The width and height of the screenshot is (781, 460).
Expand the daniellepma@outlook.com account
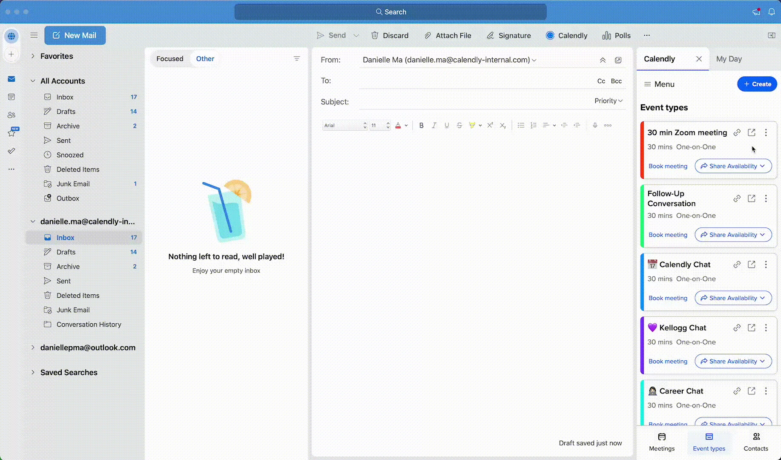pos(33,347)
